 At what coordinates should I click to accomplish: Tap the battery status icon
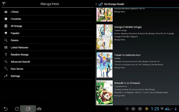click(176, 109)
